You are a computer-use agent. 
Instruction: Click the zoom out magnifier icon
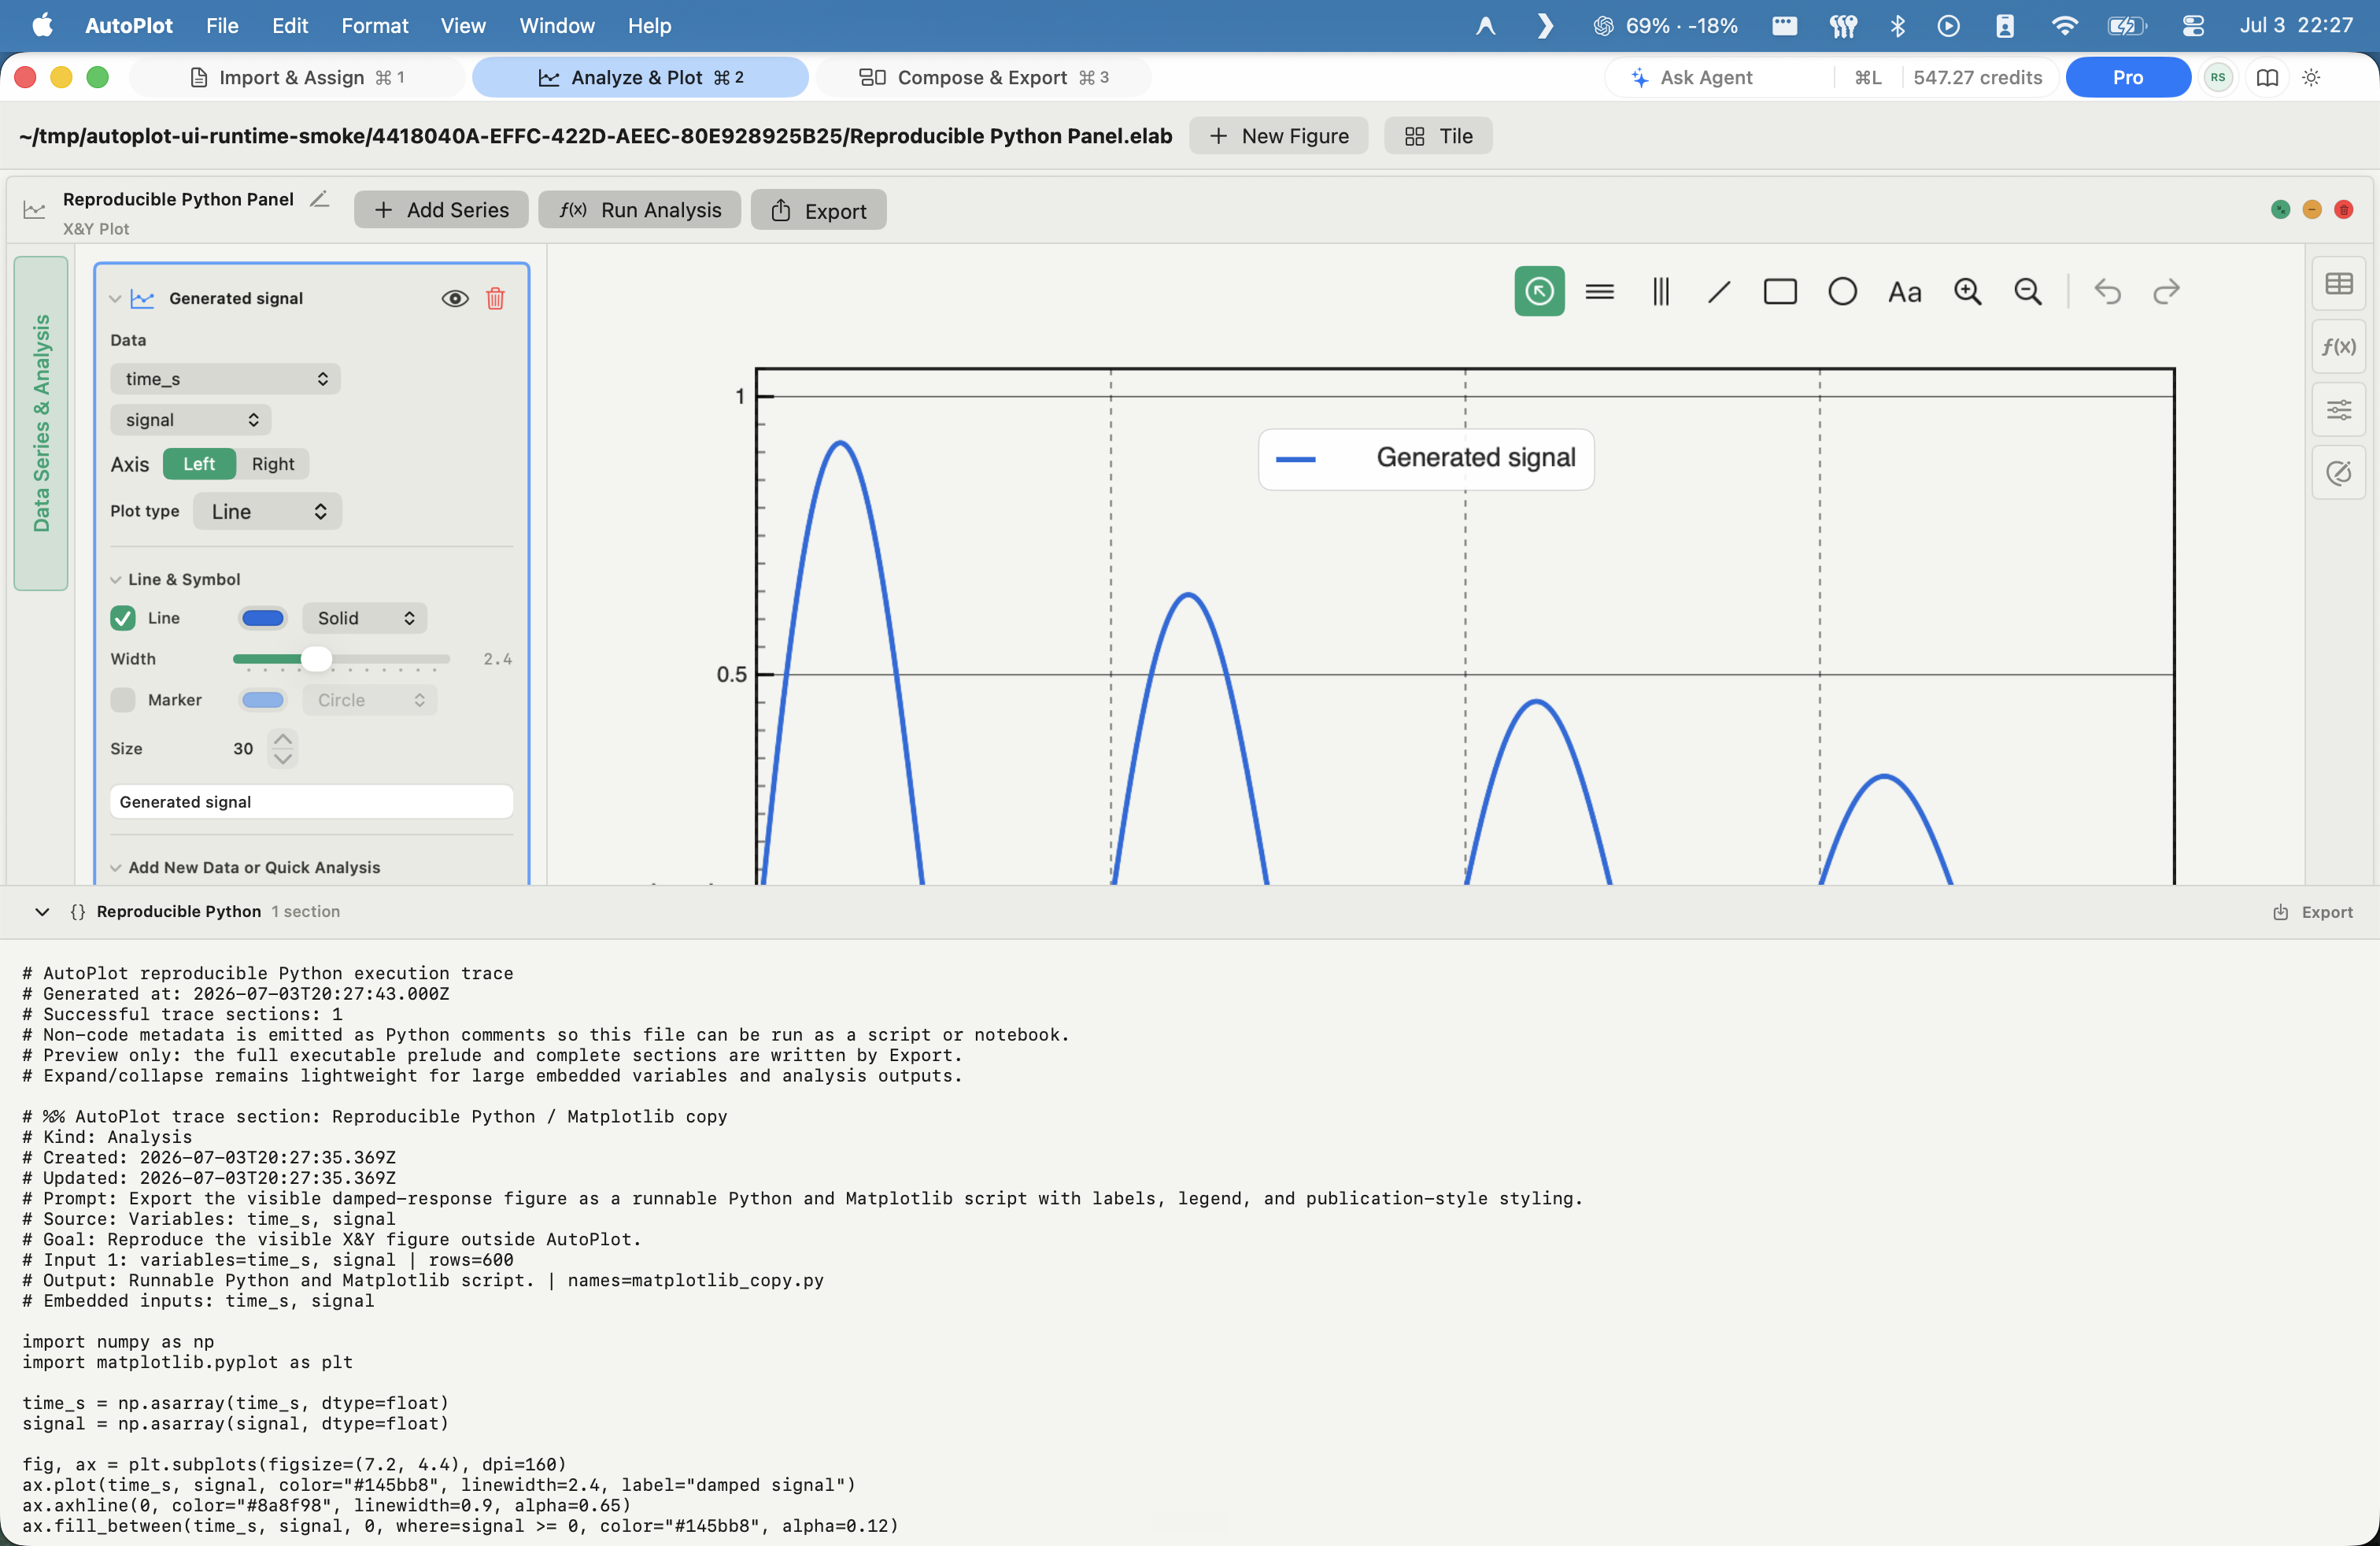[x=2027, y=292]
